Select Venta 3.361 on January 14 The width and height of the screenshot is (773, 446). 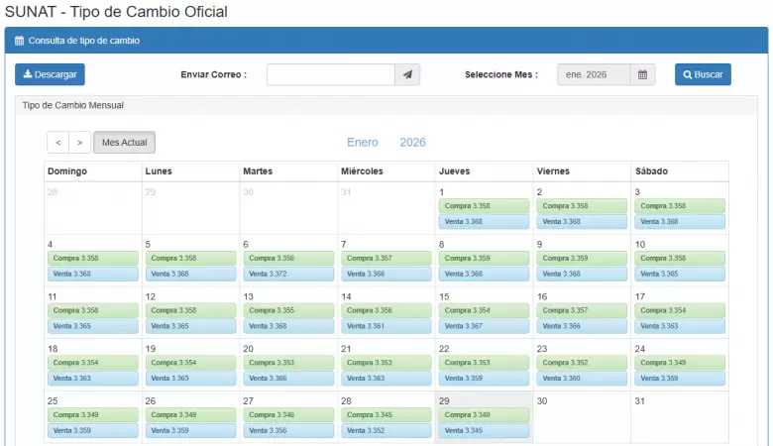pyautogui.click(x=386, y=326)
